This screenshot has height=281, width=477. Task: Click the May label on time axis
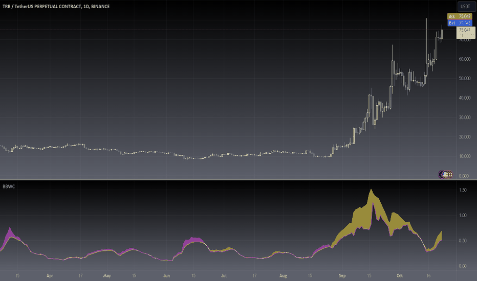point(107,275)
